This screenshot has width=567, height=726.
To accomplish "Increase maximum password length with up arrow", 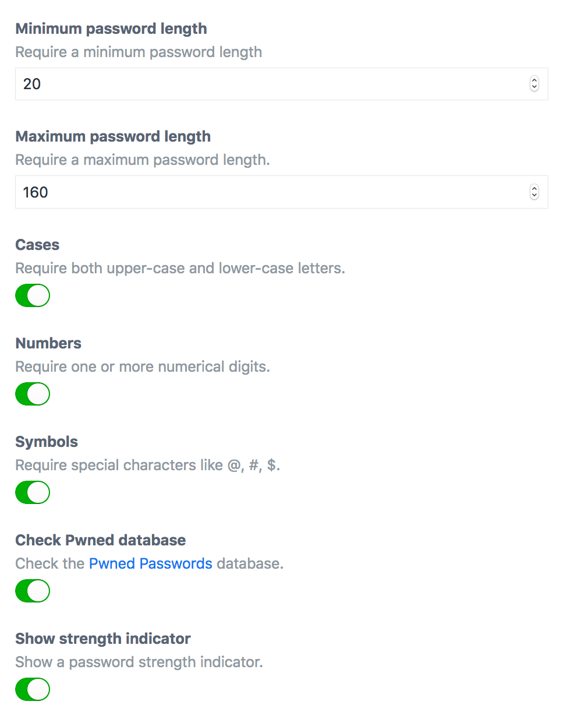I will (534, 188).
